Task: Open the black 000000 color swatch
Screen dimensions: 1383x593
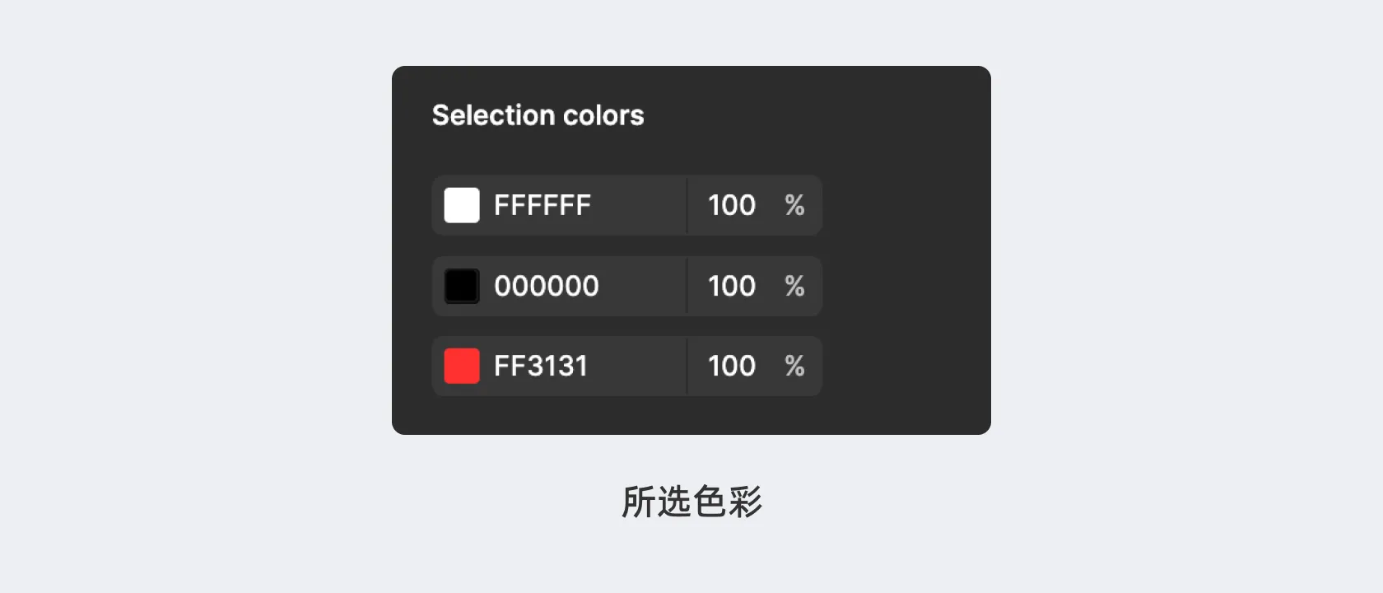Action: click(x=462, y=286)
